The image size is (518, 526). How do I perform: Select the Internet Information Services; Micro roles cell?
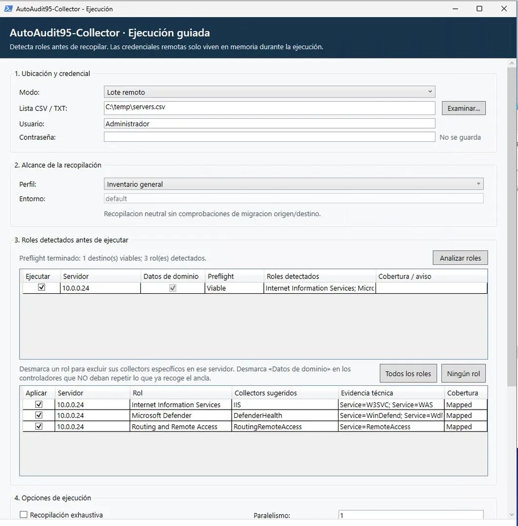pyautogui.click(x=320, y=288)
